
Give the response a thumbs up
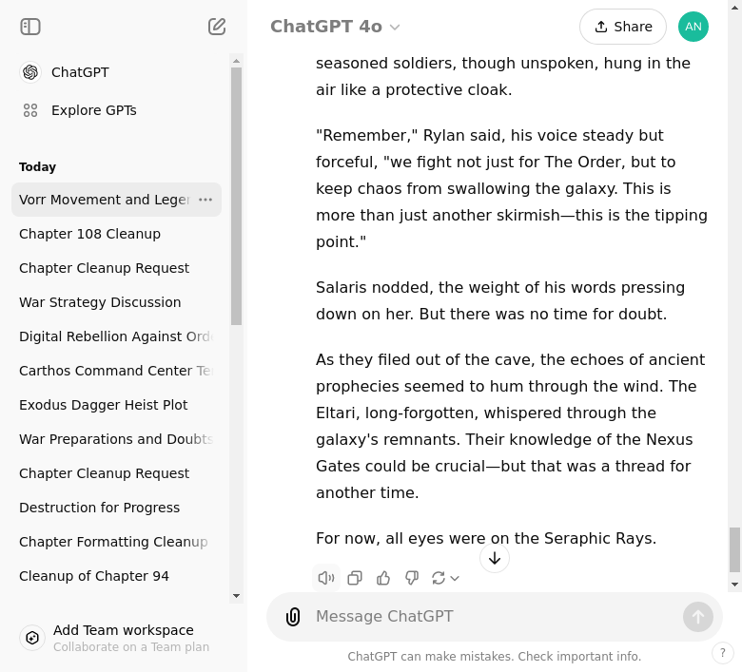tap(383, 578)
